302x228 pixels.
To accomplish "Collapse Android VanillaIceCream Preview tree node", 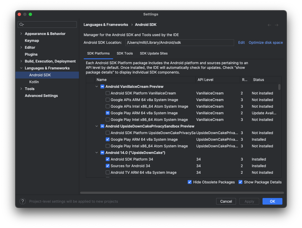I will tap(97, 86).
